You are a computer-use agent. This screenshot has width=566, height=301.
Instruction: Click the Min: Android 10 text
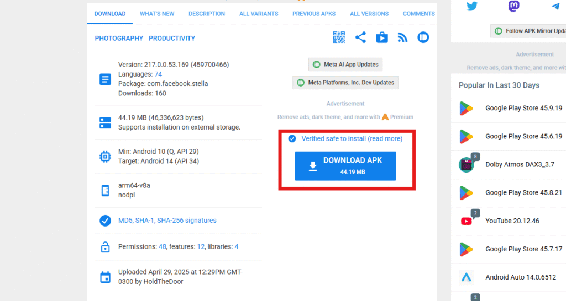point(158,152)
